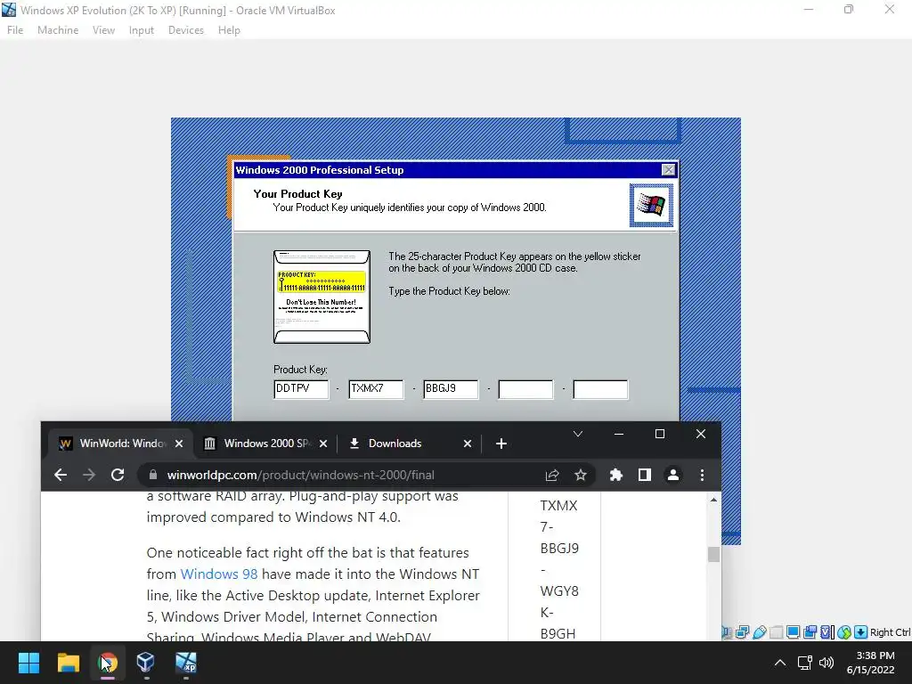Open the volume tray icon
Screen dimensions: 912x684
click(826, 663)
